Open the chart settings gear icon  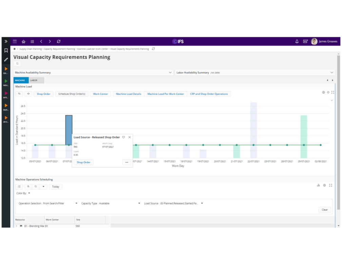tap(323, 92)
